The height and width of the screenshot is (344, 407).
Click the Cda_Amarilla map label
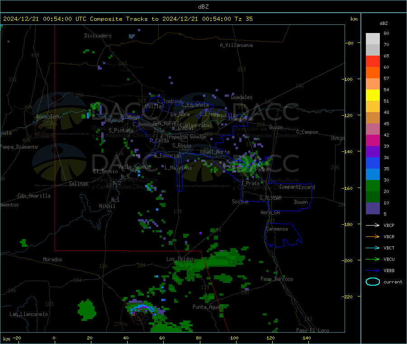pyautogui.click(x=34, y=196)
